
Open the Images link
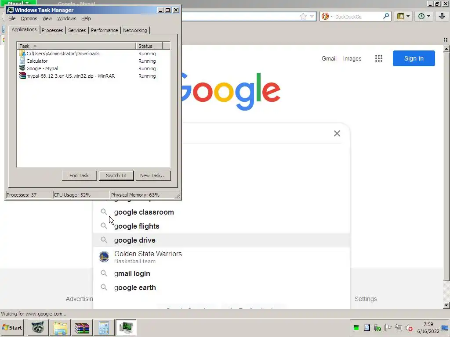click(352, 58)
